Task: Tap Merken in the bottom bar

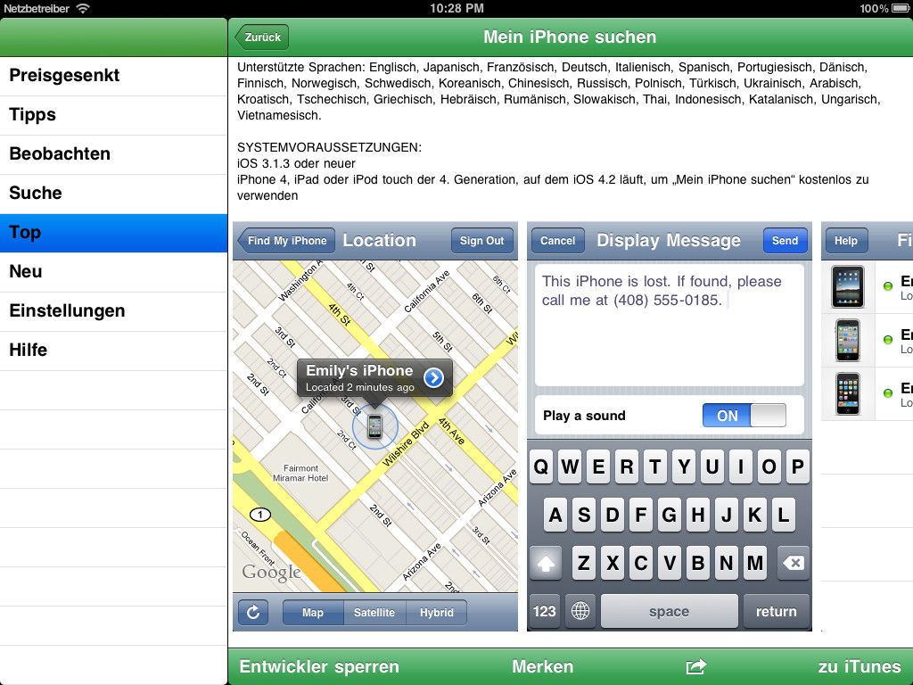Action: pos(543,666)
